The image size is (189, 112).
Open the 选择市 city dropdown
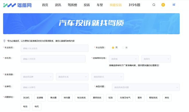(156, 59)
